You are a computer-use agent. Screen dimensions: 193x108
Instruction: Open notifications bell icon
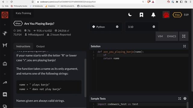(x=153, y=15)
